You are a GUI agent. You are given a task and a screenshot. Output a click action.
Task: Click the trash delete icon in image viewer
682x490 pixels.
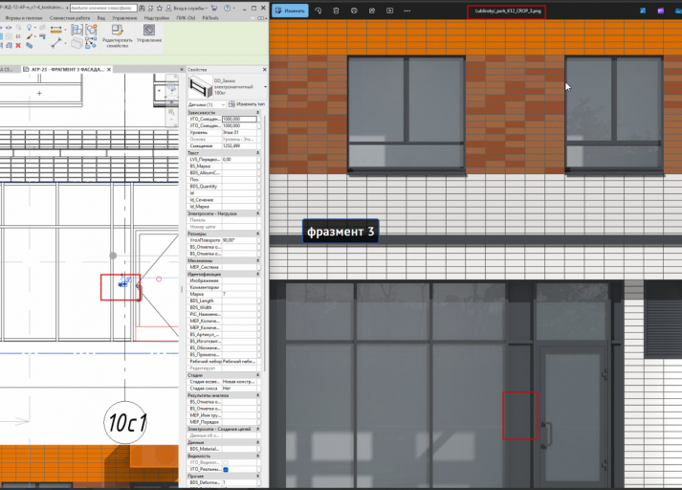pyautogui.click(x=336, y=11)
